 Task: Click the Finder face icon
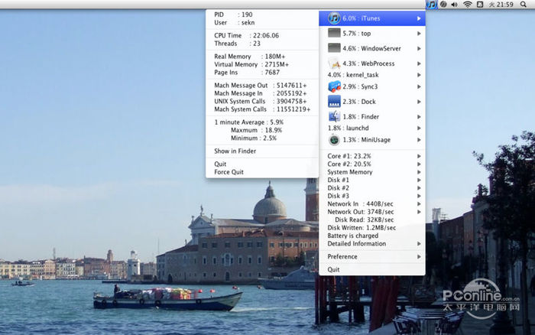[334, 116]
